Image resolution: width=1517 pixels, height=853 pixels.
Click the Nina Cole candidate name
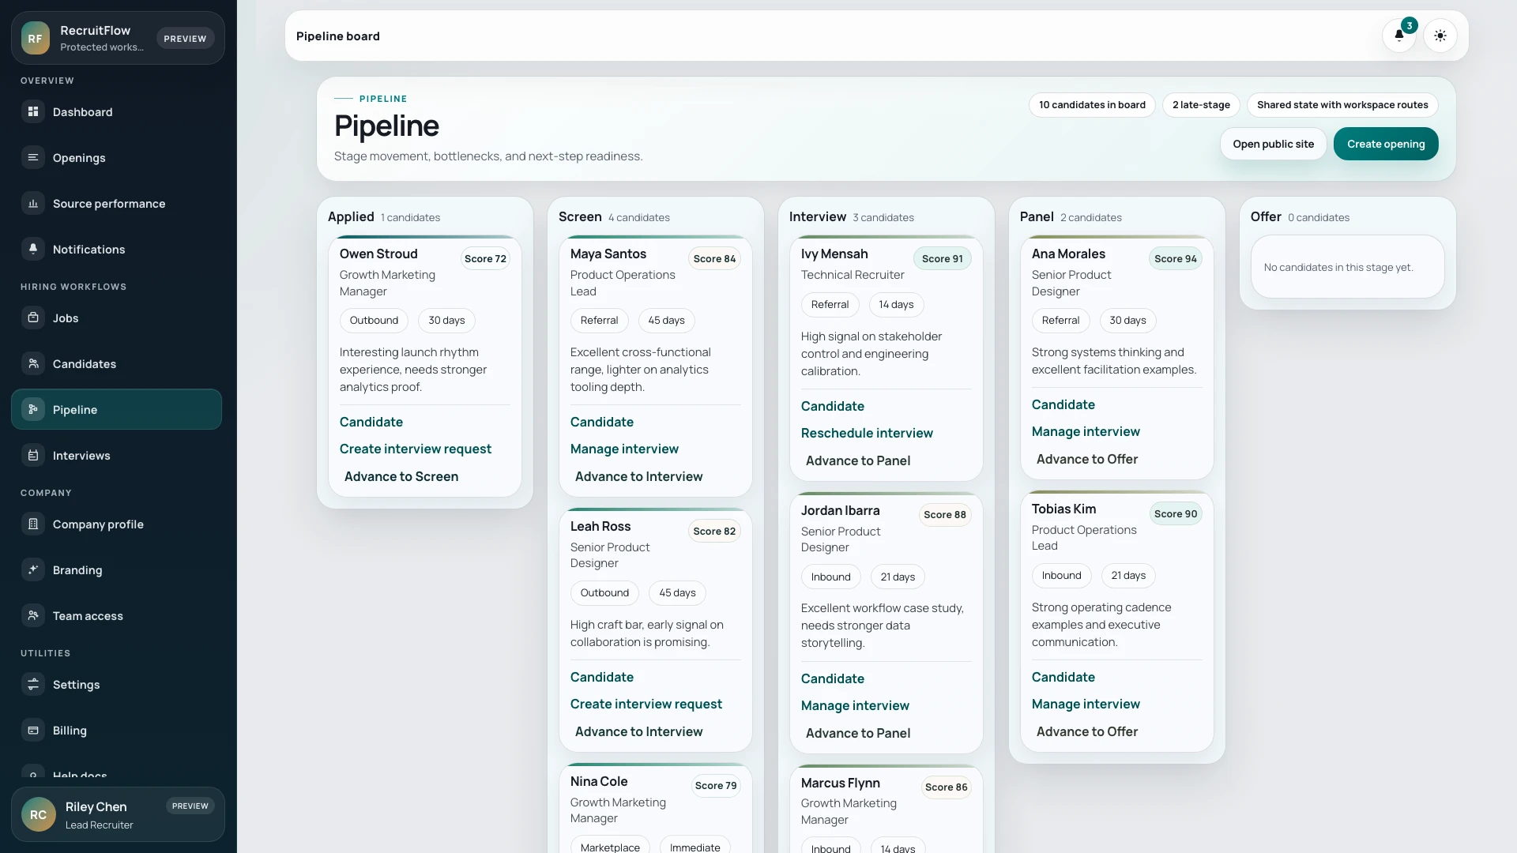(599, 781)
